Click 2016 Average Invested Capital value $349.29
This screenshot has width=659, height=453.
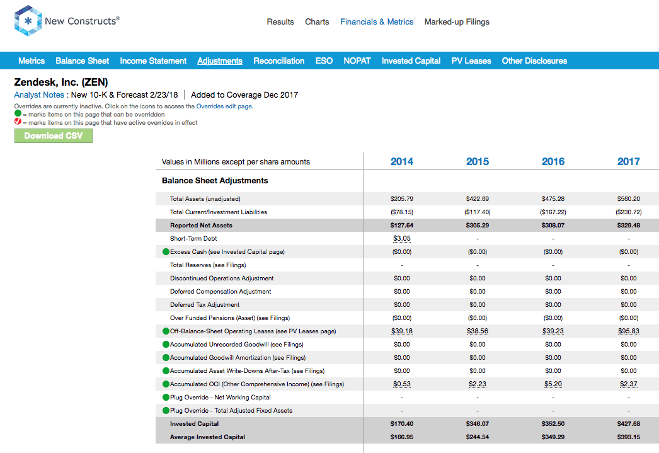(x=553, y=437)
